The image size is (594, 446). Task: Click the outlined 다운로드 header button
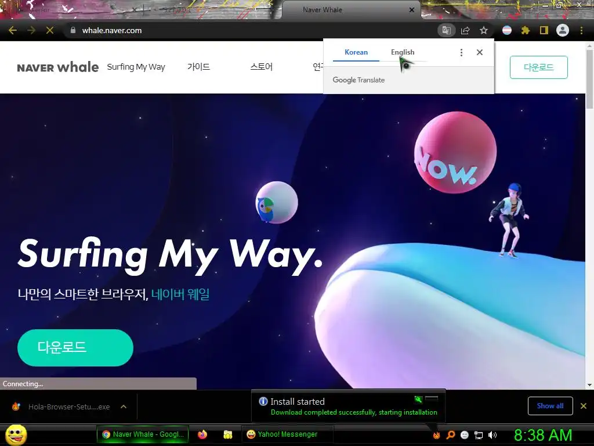539,67
